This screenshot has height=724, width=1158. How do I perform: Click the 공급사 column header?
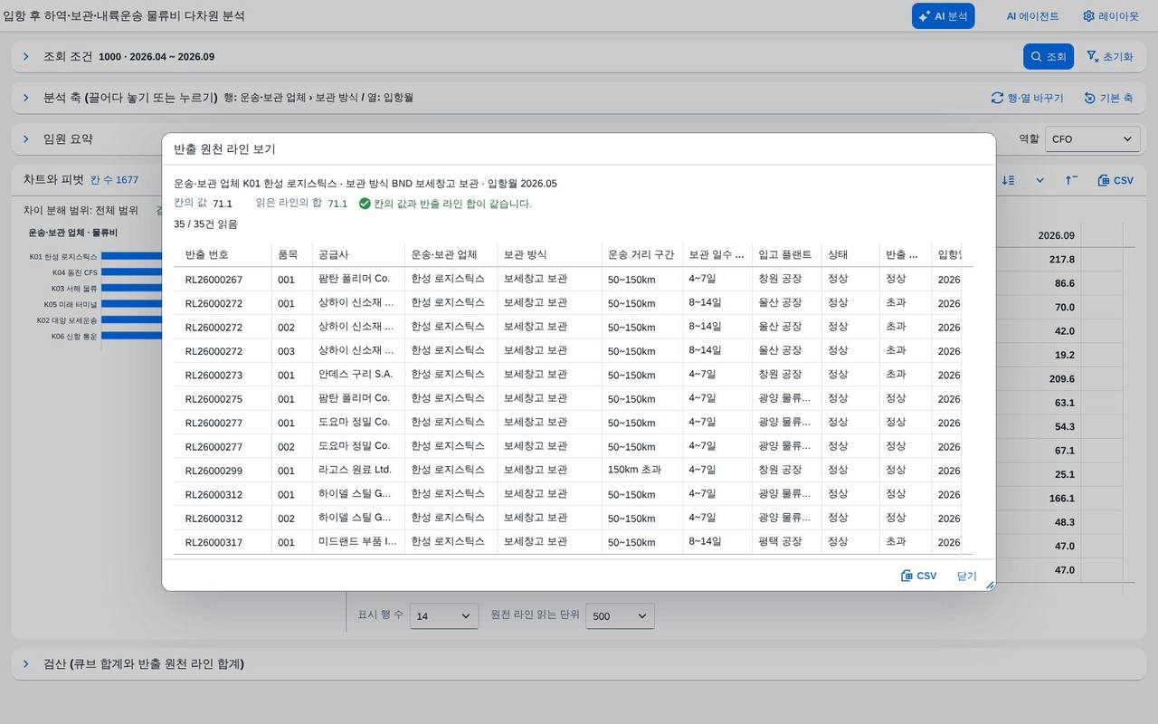point(358,254)
